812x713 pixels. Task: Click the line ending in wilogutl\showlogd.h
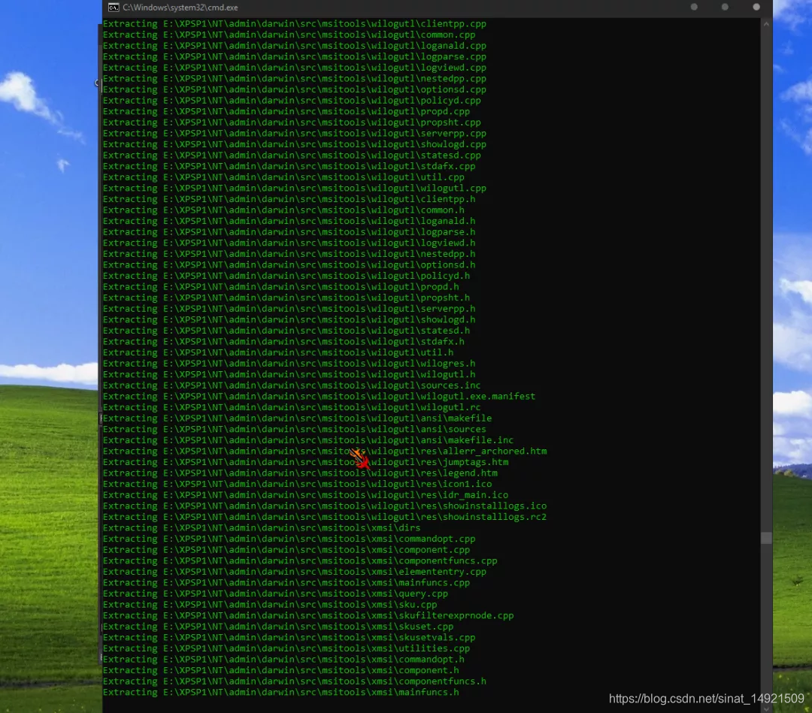coord(289,320)
